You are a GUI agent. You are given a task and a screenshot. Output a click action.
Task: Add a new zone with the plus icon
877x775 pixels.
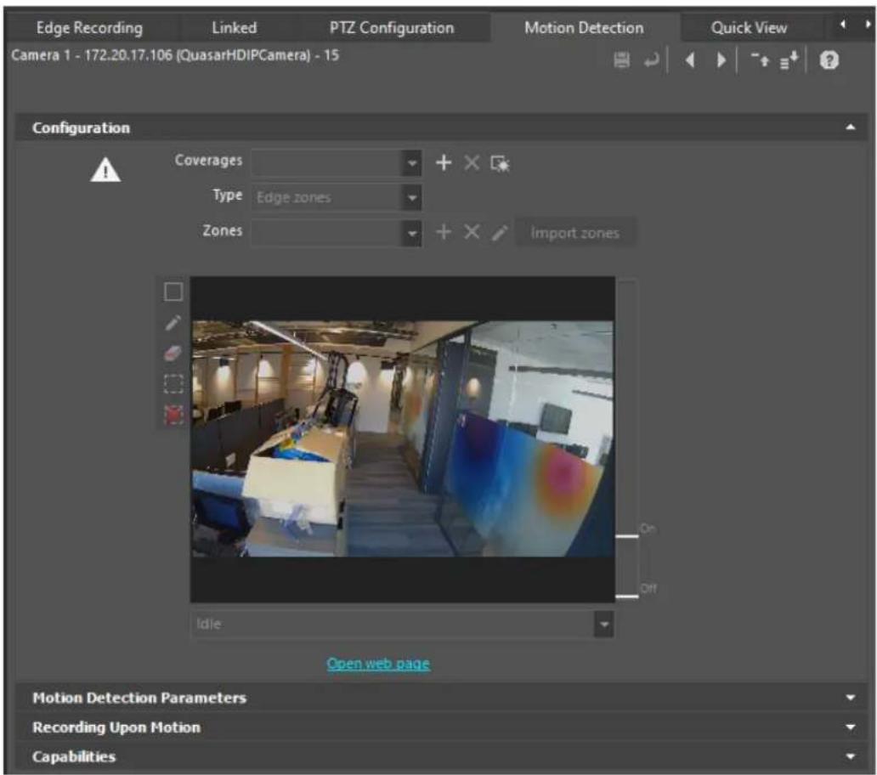coord(444,232)
